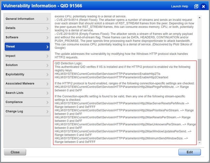Click the Http2MaxWindowUpdatesPerSend registry line
The width and height of the screenshot is (210, 163).
[123, 133]
